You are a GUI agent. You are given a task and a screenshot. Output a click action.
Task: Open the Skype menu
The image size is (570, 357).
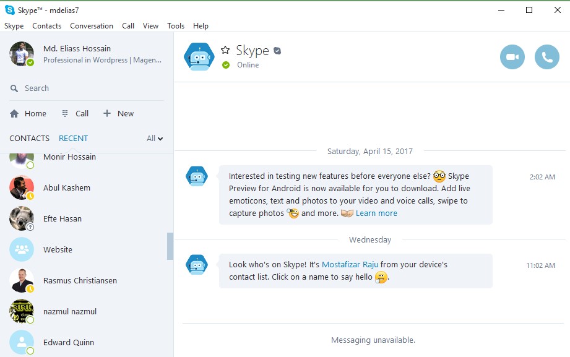coord(14,26)
